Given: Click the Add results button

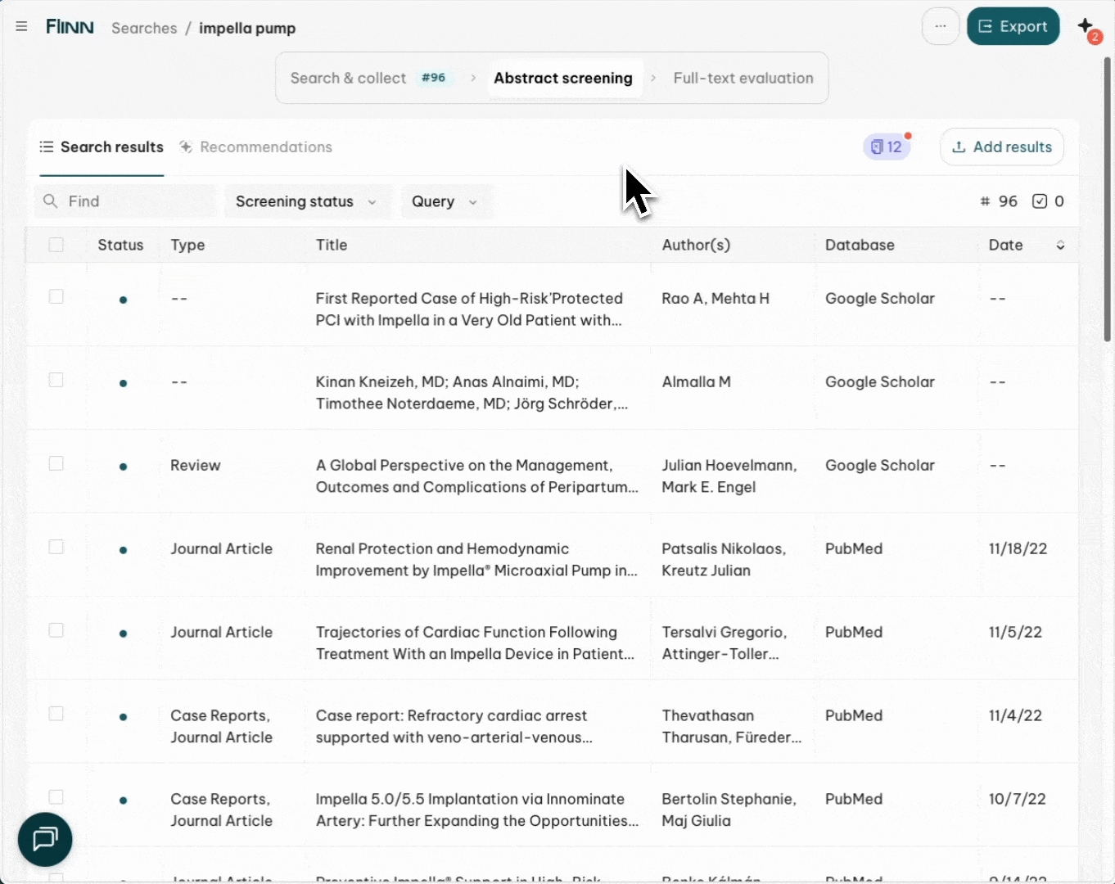Looking at the screenshot, I should tap(1001, 147).
